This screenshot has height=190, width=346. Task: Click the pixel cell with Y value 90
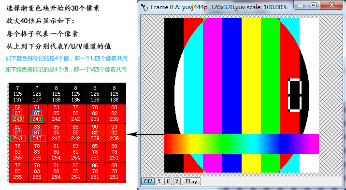[96, 133]
